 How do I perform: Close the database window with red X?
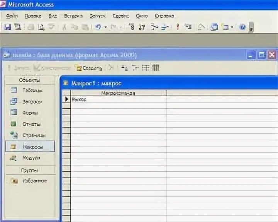[272, 55]
